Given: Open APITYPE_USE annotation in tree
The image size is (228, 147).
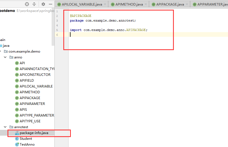Looking at the screenshot, I should [30, 121].
